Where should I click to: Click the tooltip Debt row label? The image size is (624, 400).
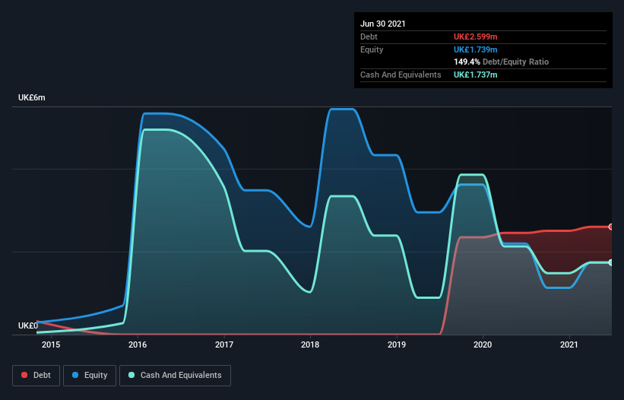(369, 37)
